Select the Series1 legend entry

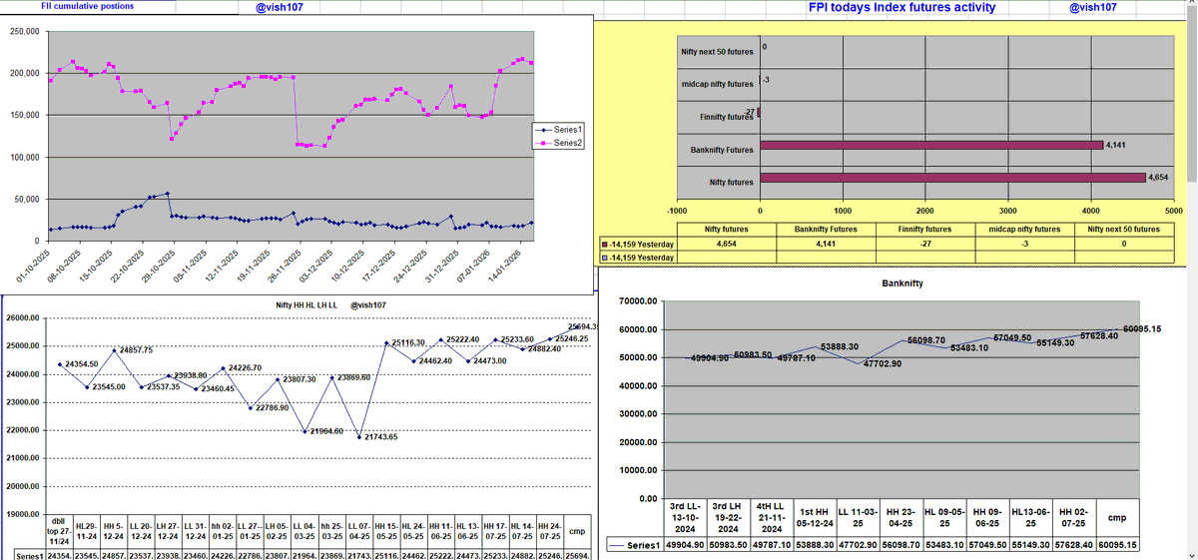point(559,130)
